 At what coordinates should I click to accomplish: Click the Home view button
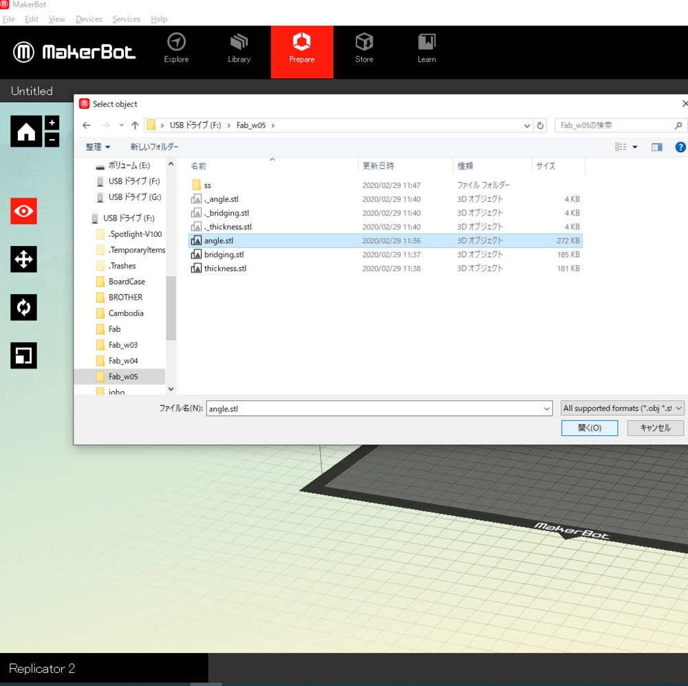coord(26,132)
